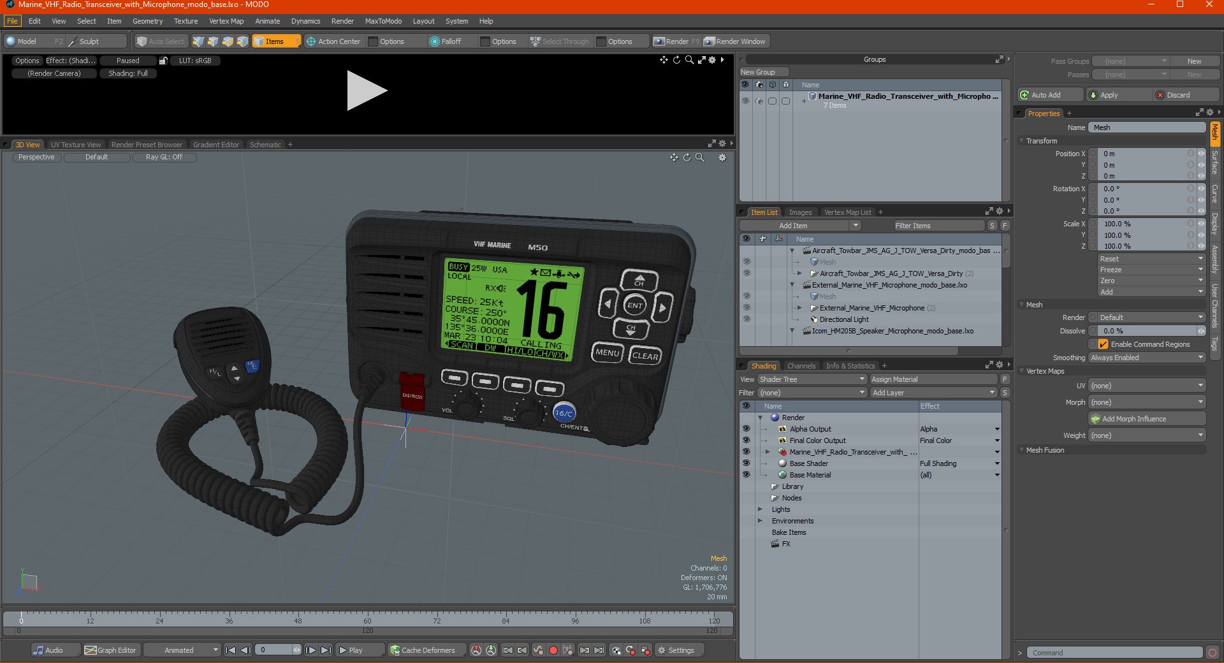This screenshot has height=663, width=1224.
Task: Hide the Aircraft_Towbar_JMS_AG_J_TOW_Versa_Dirty item
Action: [747, 273]
